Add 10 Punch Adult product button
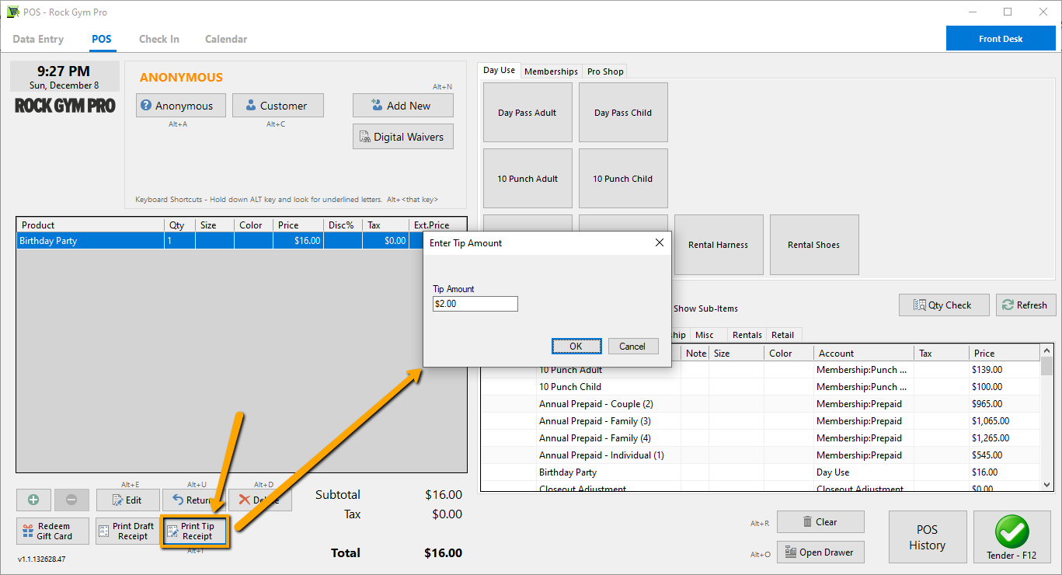Screen dimensions: 1062x575 click(x=528, y=179)
